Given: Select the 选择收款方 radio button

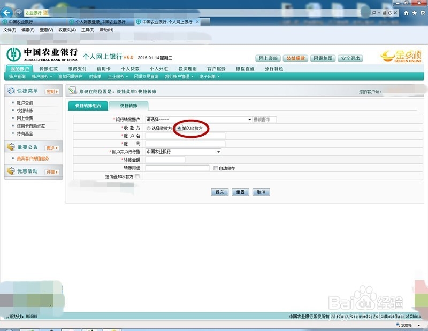Looking at the screenshot, I should click(149, 128).
